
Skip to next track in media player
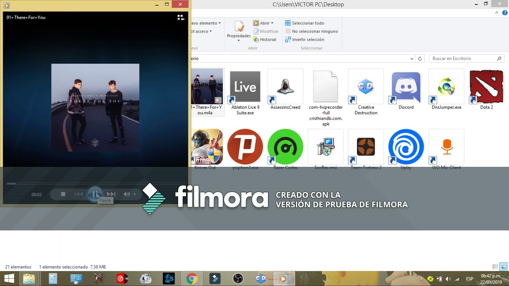pos(111,194)
